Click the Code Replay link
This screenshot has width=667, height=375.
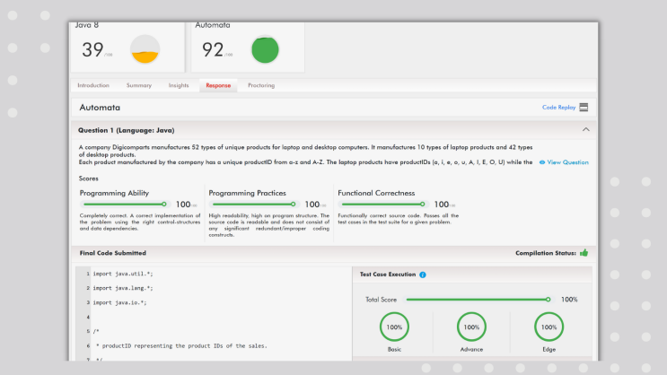coord(558,107)
